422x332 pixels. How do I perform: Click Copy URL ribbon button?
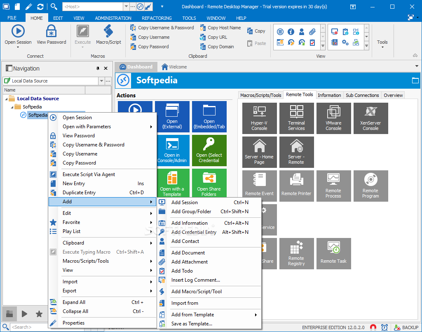coord(214,37)
